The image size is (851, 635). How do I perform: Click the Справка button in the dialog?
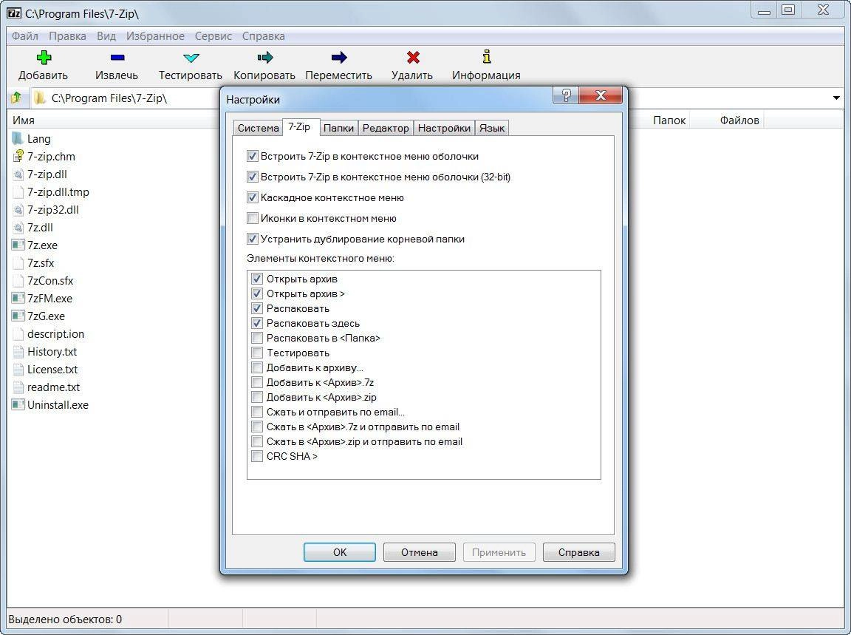[579, 552]
